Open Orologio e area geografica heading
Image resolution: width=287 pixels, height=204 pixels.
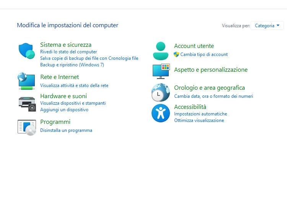(209, 88)
